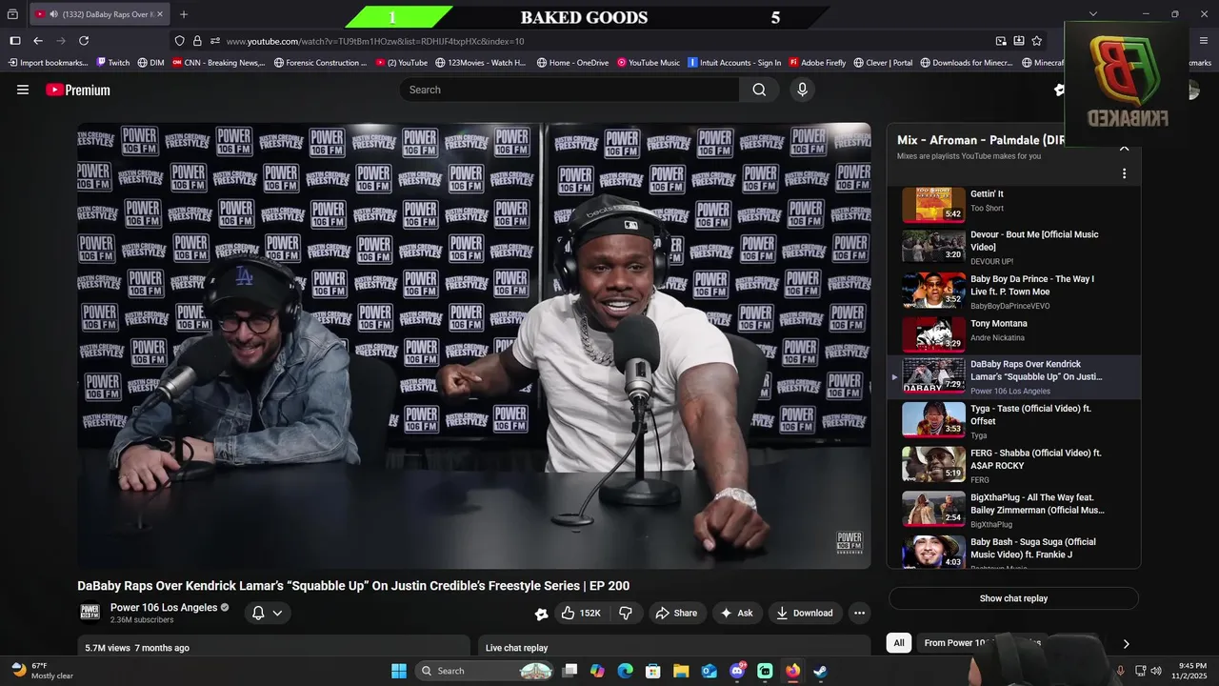Collapse the Mix playlist panel

tap(1124, 148)
